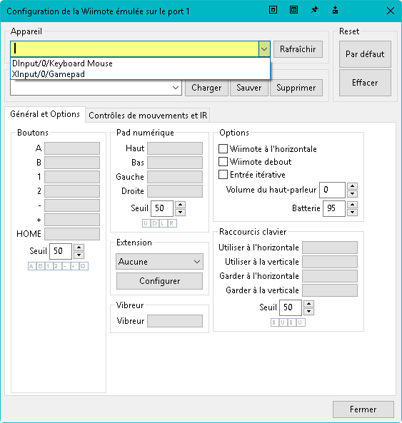Click the Batterie value field
The height and width of the screenshot is (423, 402).
334,208
